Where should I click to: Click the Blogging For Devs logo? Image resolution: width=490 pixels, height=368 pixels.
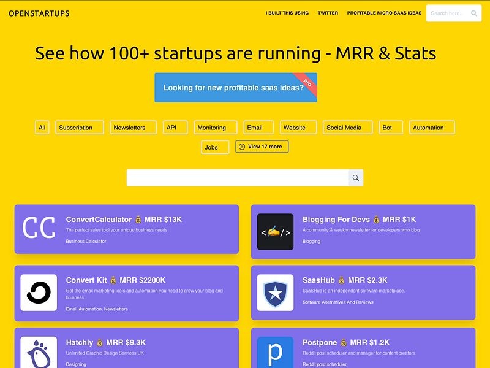pos(275,232)
